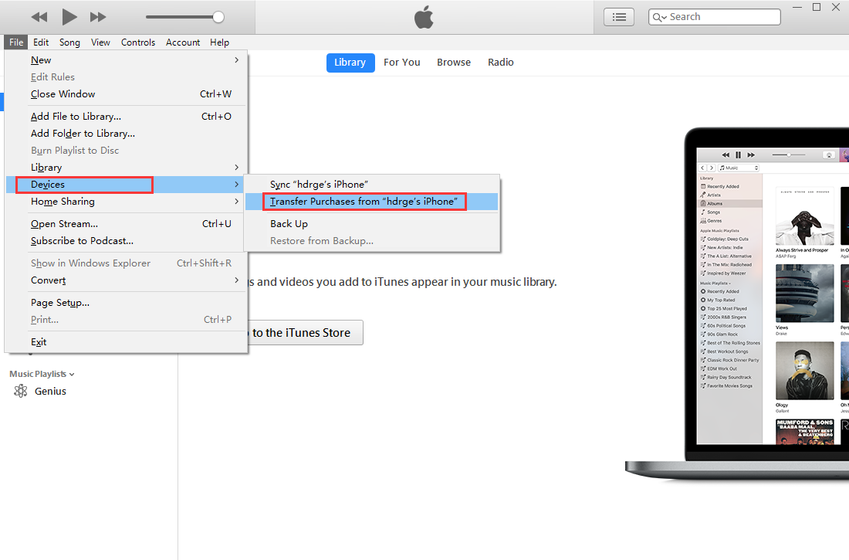Select Sync "hdrge's iPhone"
This screenshot has height=560, width=849.
coord(371,185)
